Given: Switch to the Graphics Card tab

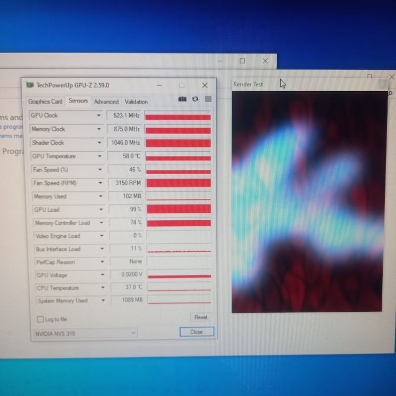Looking at the screenshot, I should (x=46, y=101).
